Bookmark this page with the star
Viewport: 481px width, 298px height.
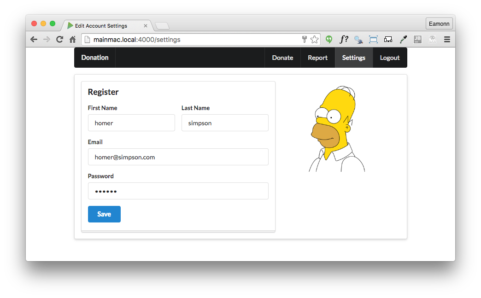(314, 40)
